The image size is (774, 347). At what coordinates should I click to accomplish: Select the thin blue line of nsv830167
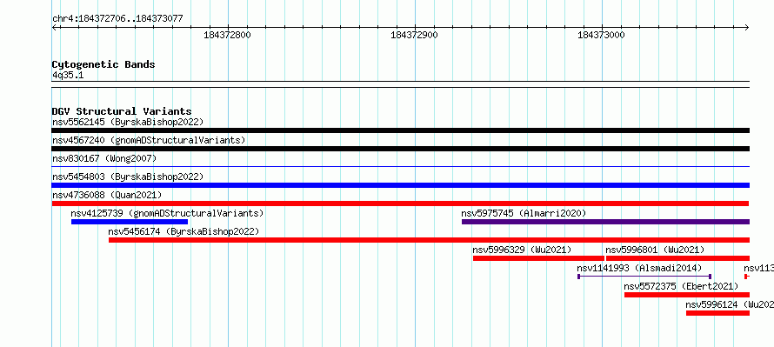[x=400, y=167]
